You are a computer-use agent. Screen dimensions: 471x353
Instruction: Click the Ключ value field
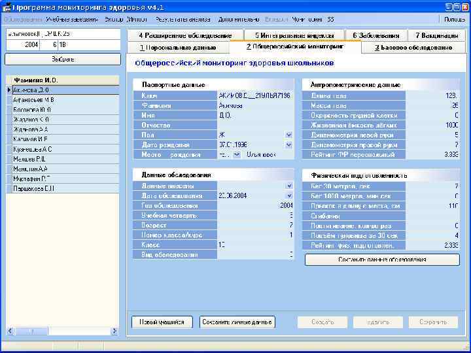255,95
